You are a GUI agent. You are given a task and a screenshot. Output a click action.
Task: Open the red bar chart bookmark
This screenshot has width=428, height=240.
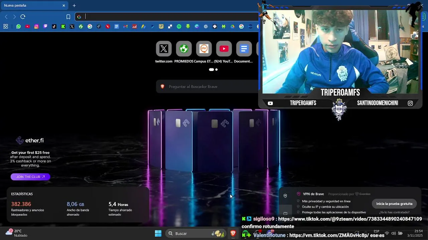(134, 26)
